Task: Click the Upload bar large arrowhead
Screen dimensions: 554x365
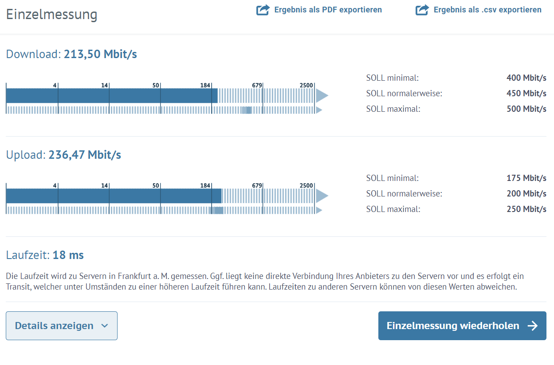Action: point(322,196)
